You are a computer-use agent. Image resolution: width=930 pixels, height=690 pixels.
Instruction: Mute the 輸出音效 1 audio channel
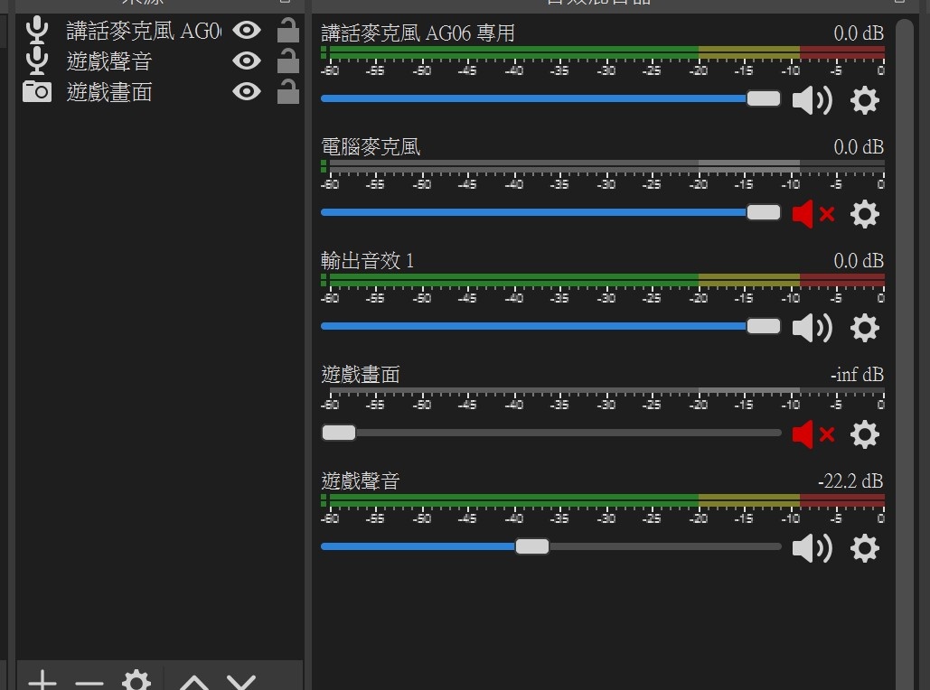pos(812,328)
